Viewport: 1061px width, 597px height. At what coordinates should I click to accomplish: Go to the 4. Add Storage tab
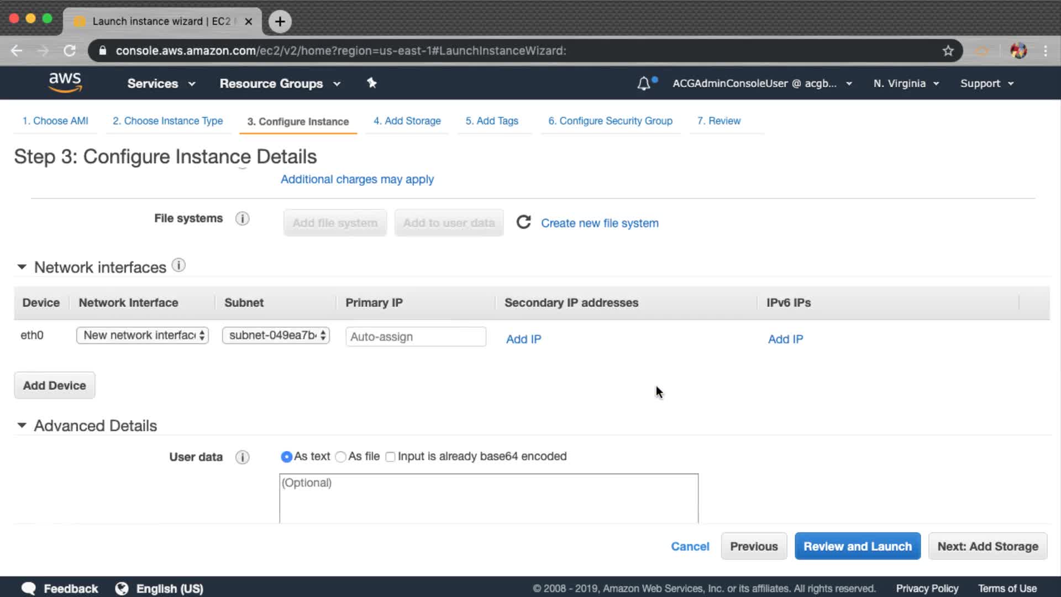point(407,121)
